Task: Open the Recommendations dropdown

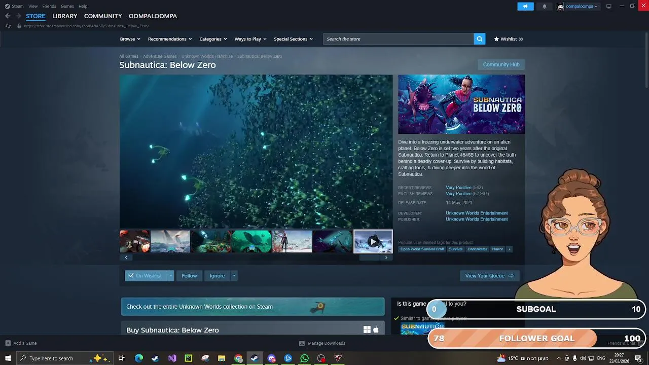Action: 170,39
